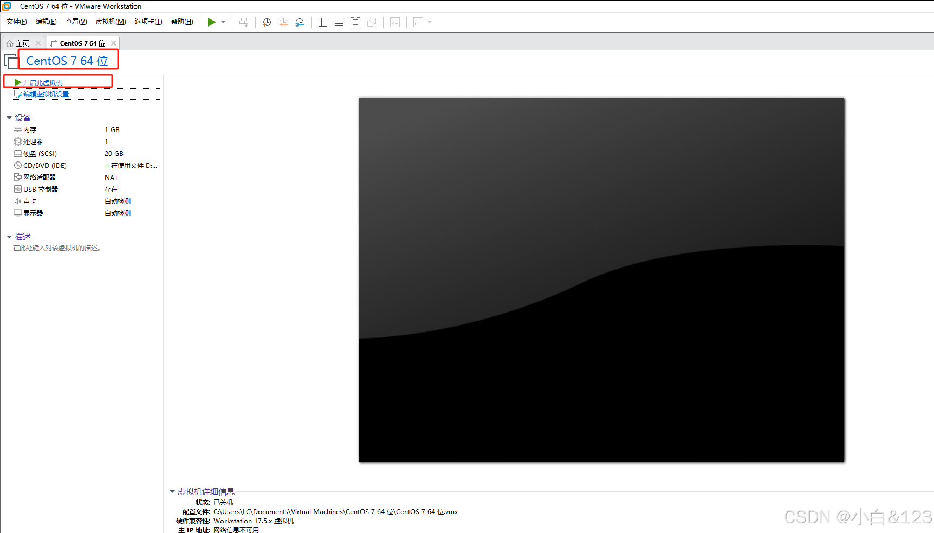Close the 主页 tab
Image resolution: width=934 pixels, height=533 pixels.
(38, 43)
